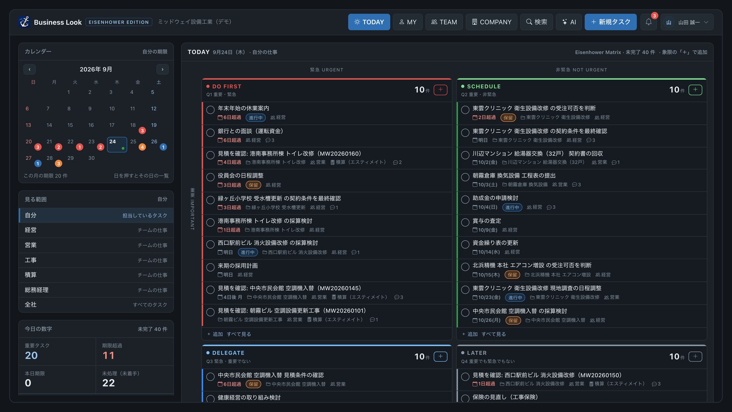Click the plus icon in the DO FIRST header
Viewport: 732px width, 412px height.
[440, 90]
